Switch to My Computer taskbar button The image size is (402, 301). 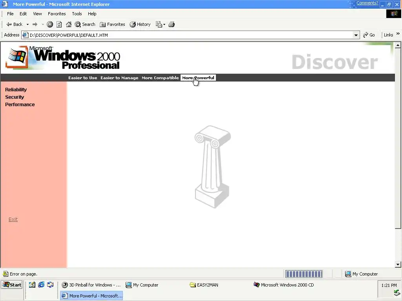point(155,285)
